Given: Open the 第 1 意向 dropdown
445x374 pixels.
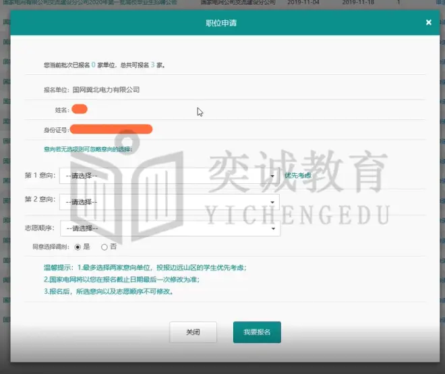Looking at the screenshot, I should pos(169,175).
